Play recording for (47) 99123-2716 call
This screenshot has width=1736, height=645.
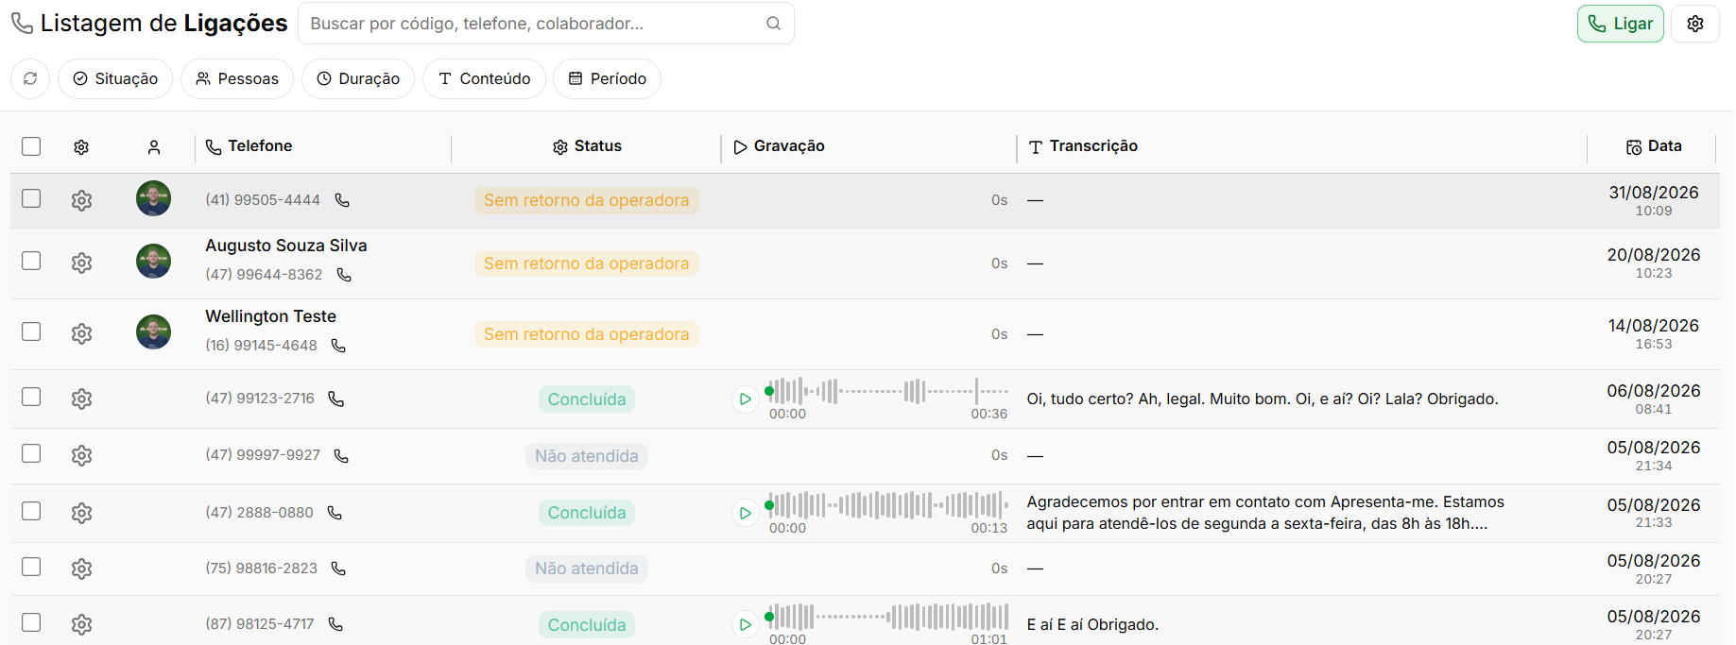(745, 399)
